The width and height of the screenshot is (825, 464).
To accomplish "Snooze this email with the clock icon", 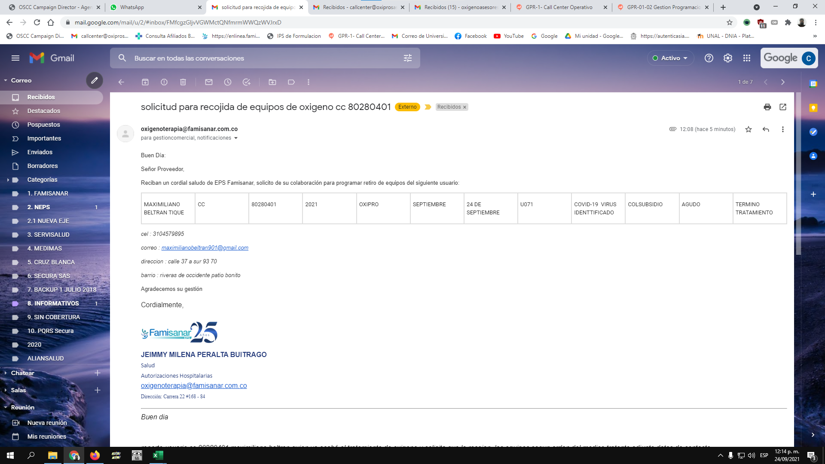I will [228, 82].
